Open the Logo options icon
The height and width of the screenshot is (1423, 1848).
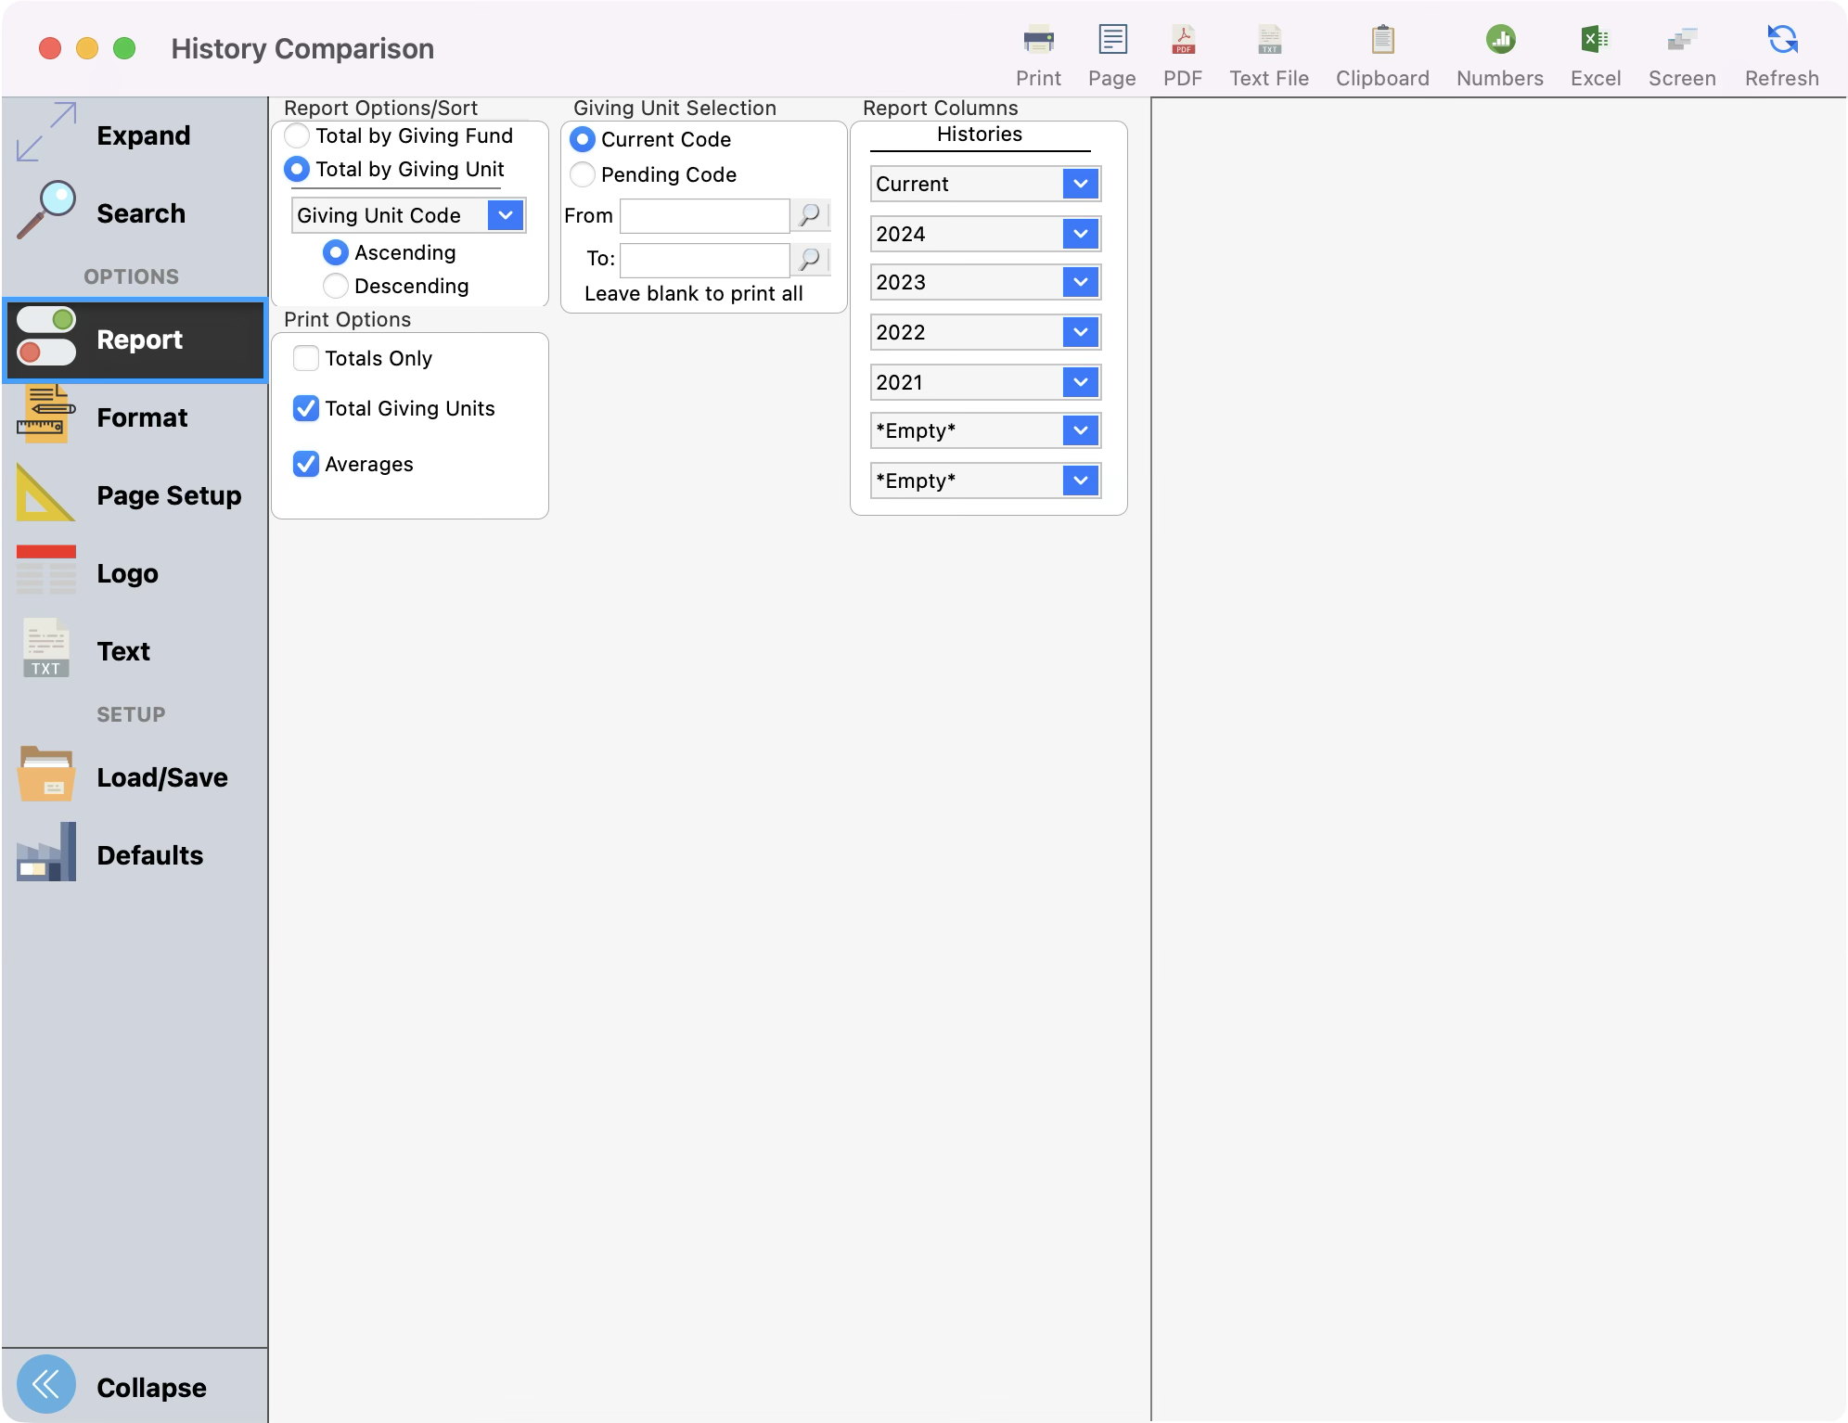pyautogui.click(x=46, y=570)
